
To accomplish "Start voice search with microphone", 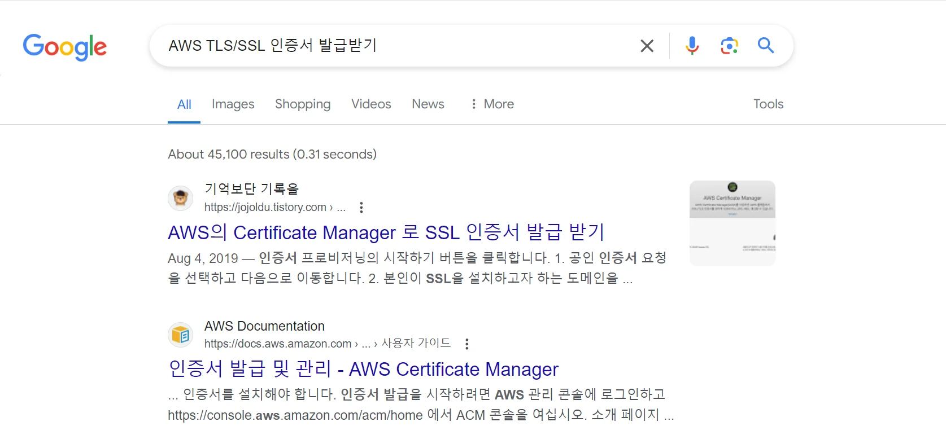I will coord(692,46).
